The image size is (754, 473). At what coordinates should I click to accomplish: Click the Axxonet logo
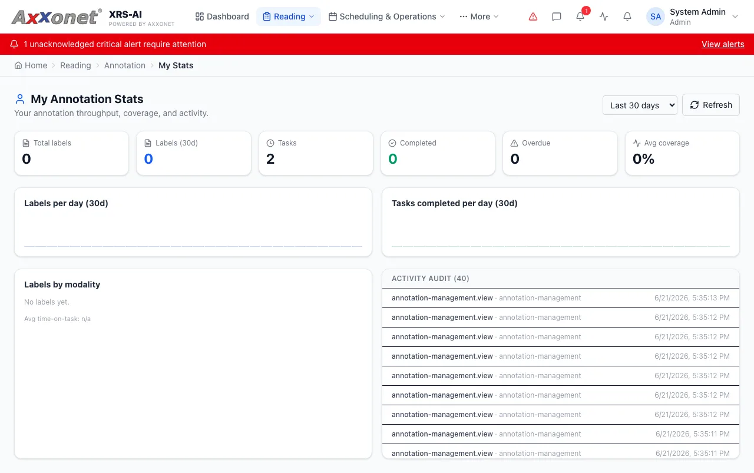click(56, 16)
